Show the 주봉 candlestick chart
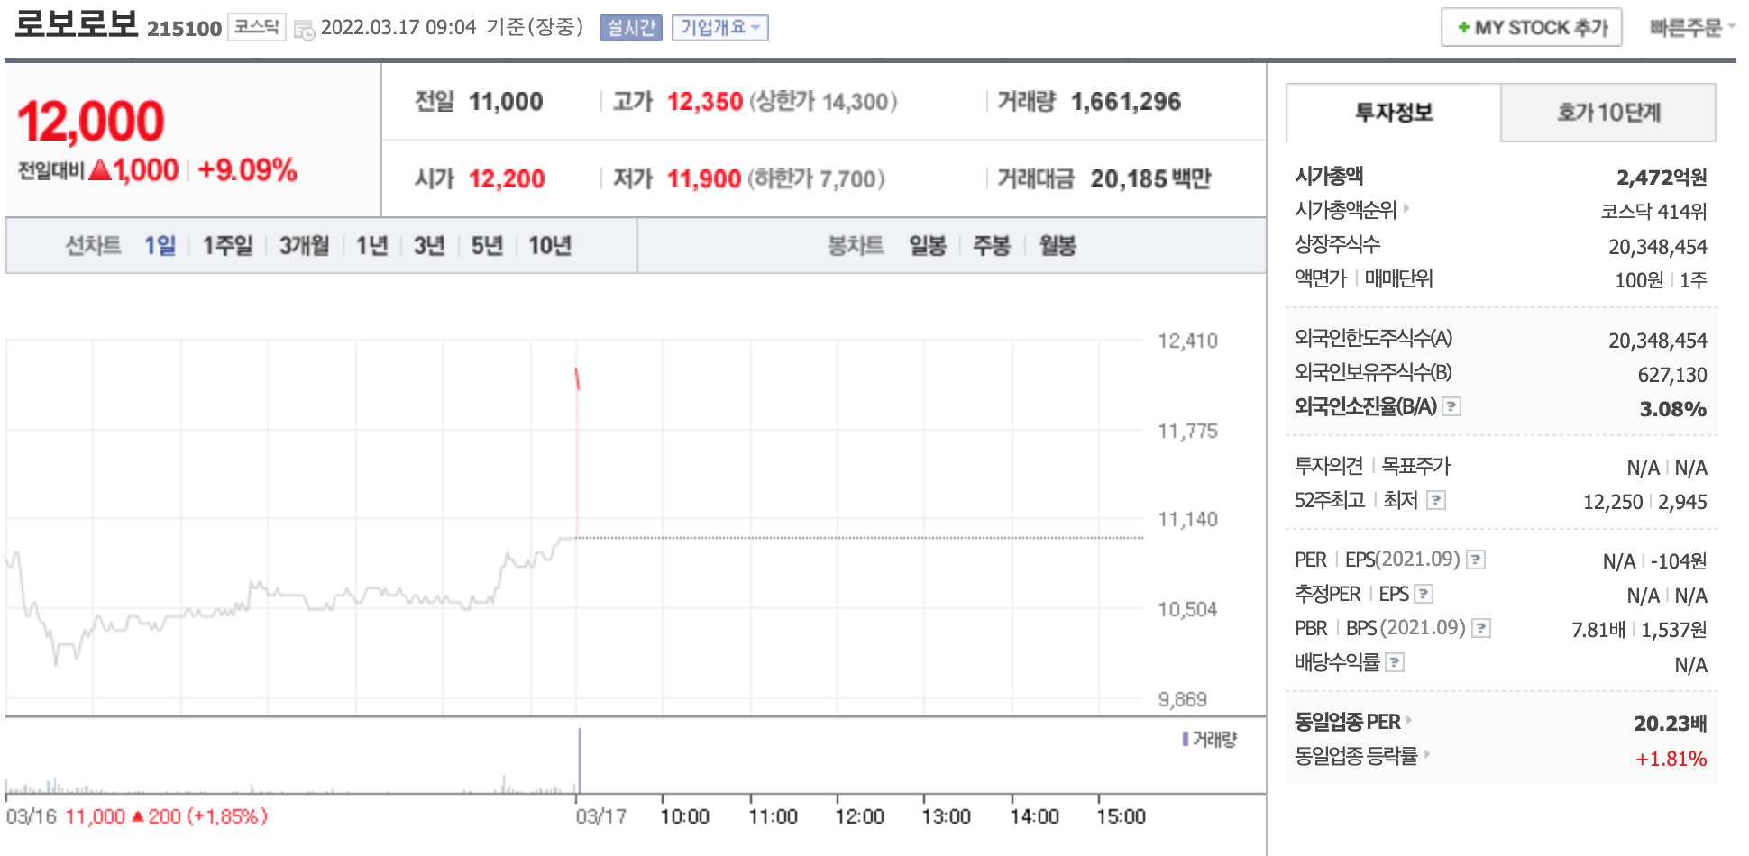Screen dimensions: 1749x856 (x=992, y=245)
